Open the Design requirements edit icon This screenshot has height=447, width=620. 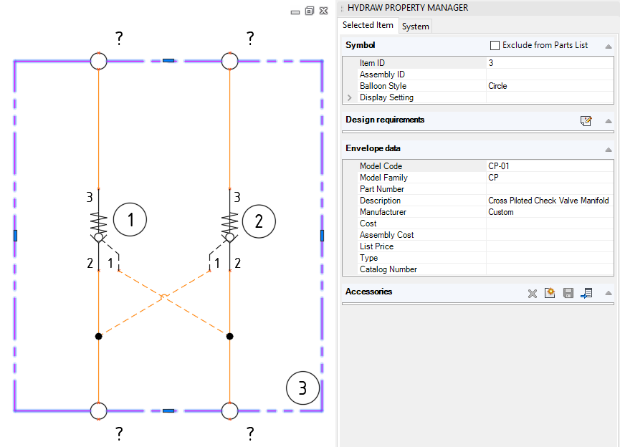click(x=586, y=121)
